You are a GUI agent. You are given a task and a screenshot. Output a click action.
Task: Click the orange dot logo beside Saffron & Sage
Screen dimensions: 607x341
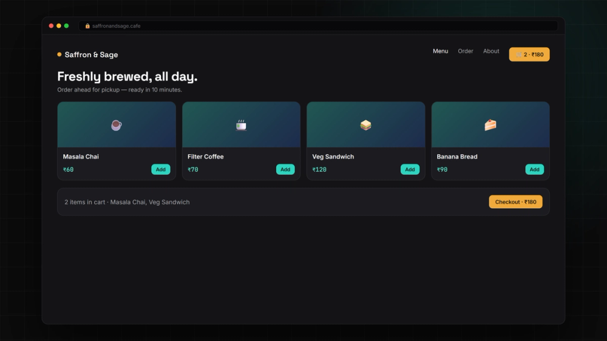[x=59, y=55]
